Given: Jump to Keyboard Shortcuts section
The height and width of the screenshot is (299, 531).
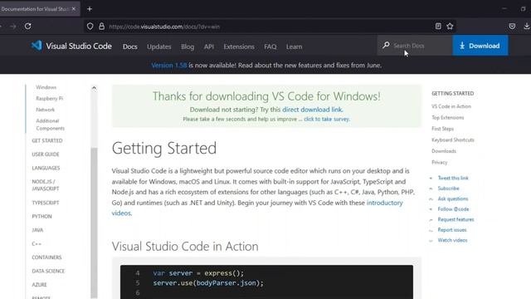Looking at the screenshot, I should (453, 140).
